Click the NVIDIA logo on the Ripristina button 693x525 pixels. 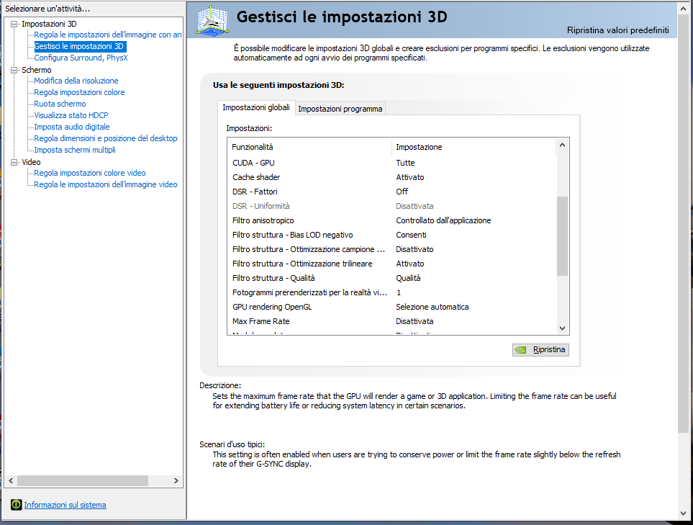pos(521,350)
